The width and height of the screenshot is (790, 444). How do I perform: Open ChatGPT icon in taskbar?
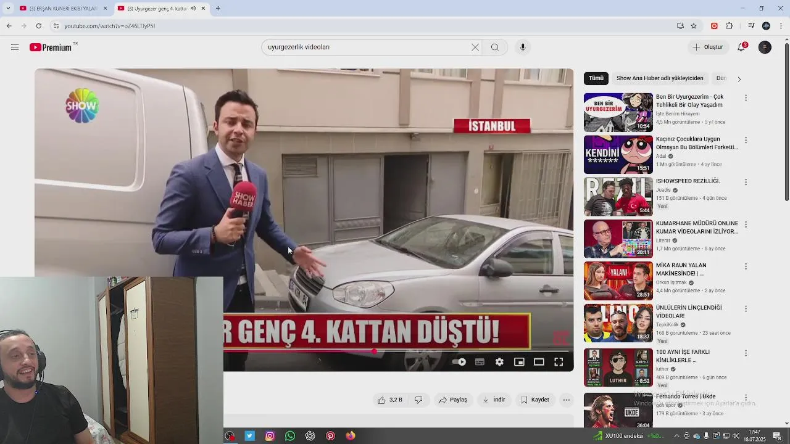tap(310, 436)
